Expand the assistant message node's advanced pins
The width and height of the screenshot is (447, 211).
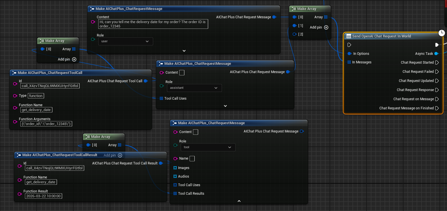pyautogui.click(x=225, y=106)
